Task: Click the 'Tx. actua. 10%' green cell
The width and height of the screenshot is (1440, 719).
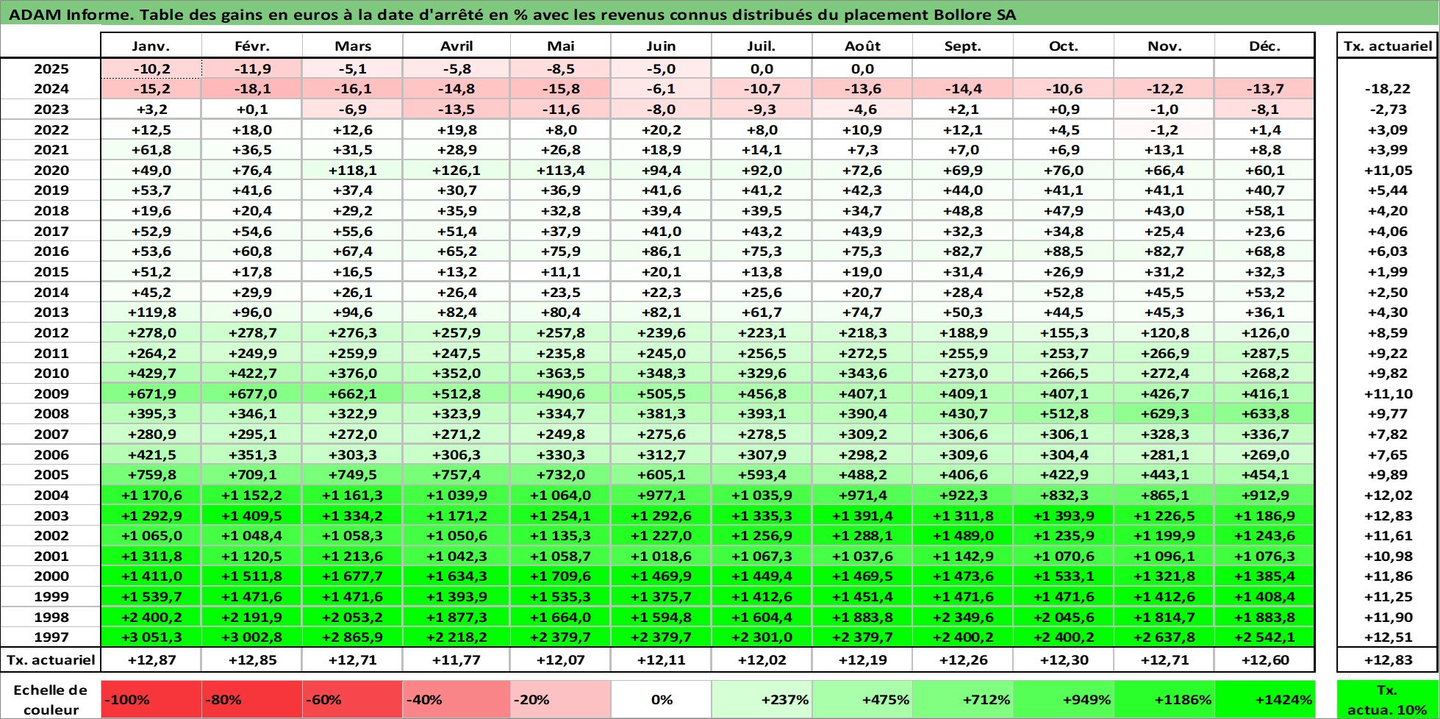Action: 1387,699
